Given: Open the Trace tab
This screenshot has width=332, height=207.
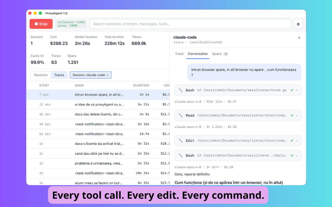Looking at the screenshot, I should tap(179, 54).
